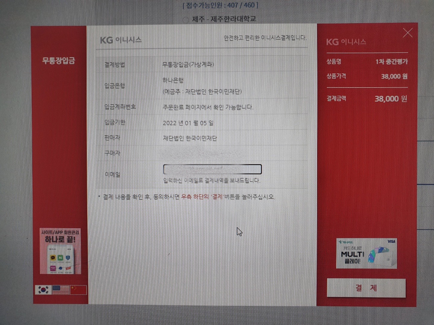
Task: Click 무통장입금(가상계좌) payment method value
Action: click(188, 64)
